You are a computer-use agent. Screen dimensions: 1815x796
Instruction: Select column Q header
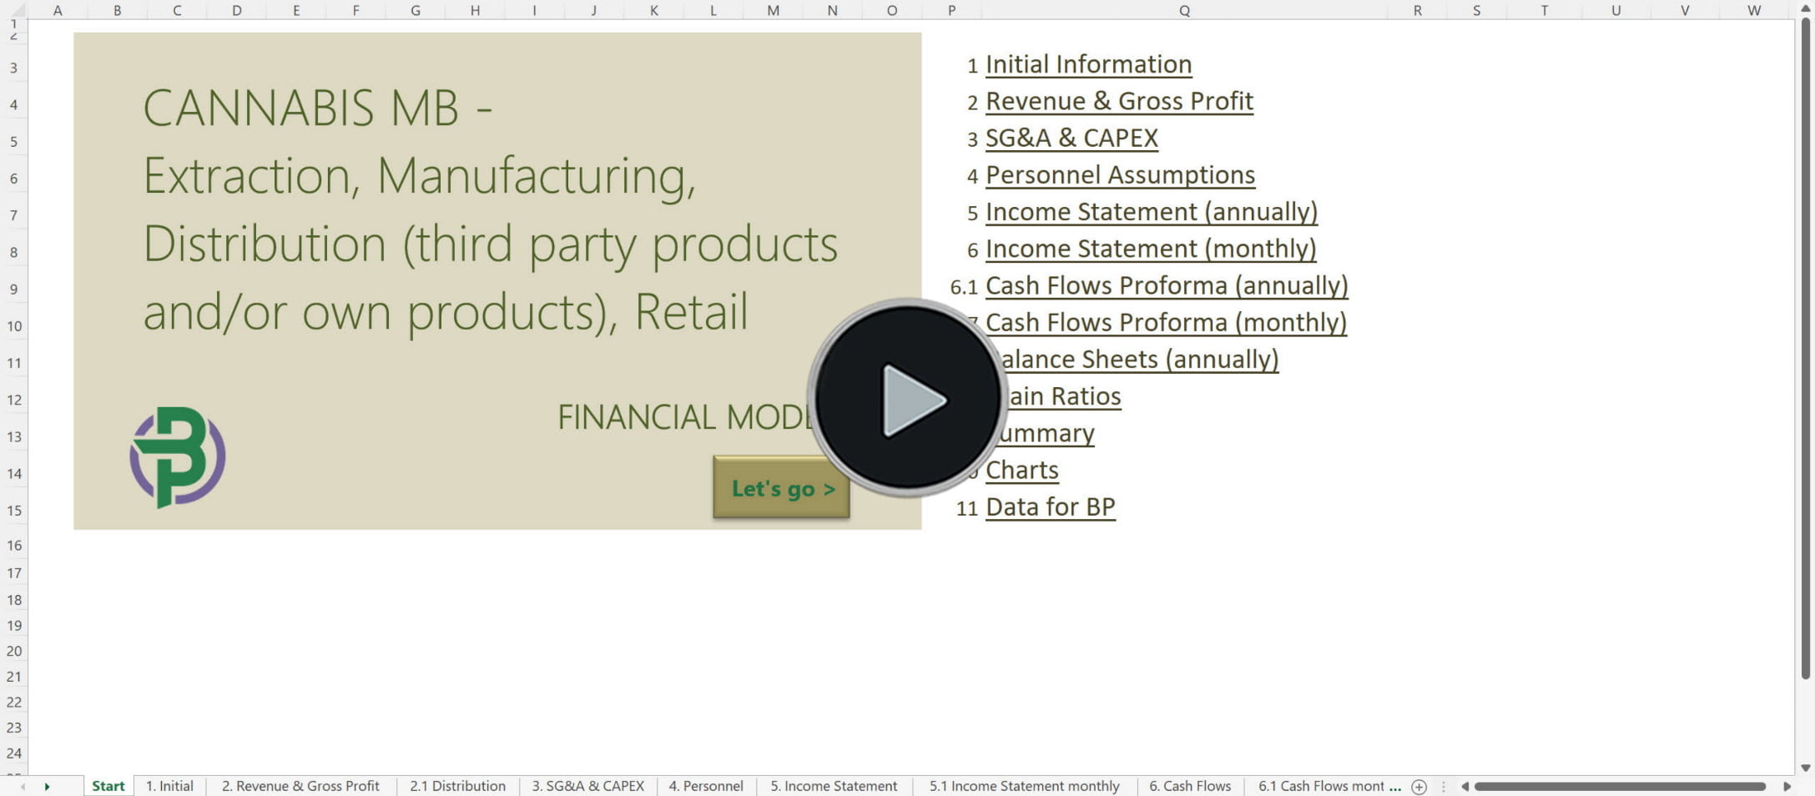1184,10
